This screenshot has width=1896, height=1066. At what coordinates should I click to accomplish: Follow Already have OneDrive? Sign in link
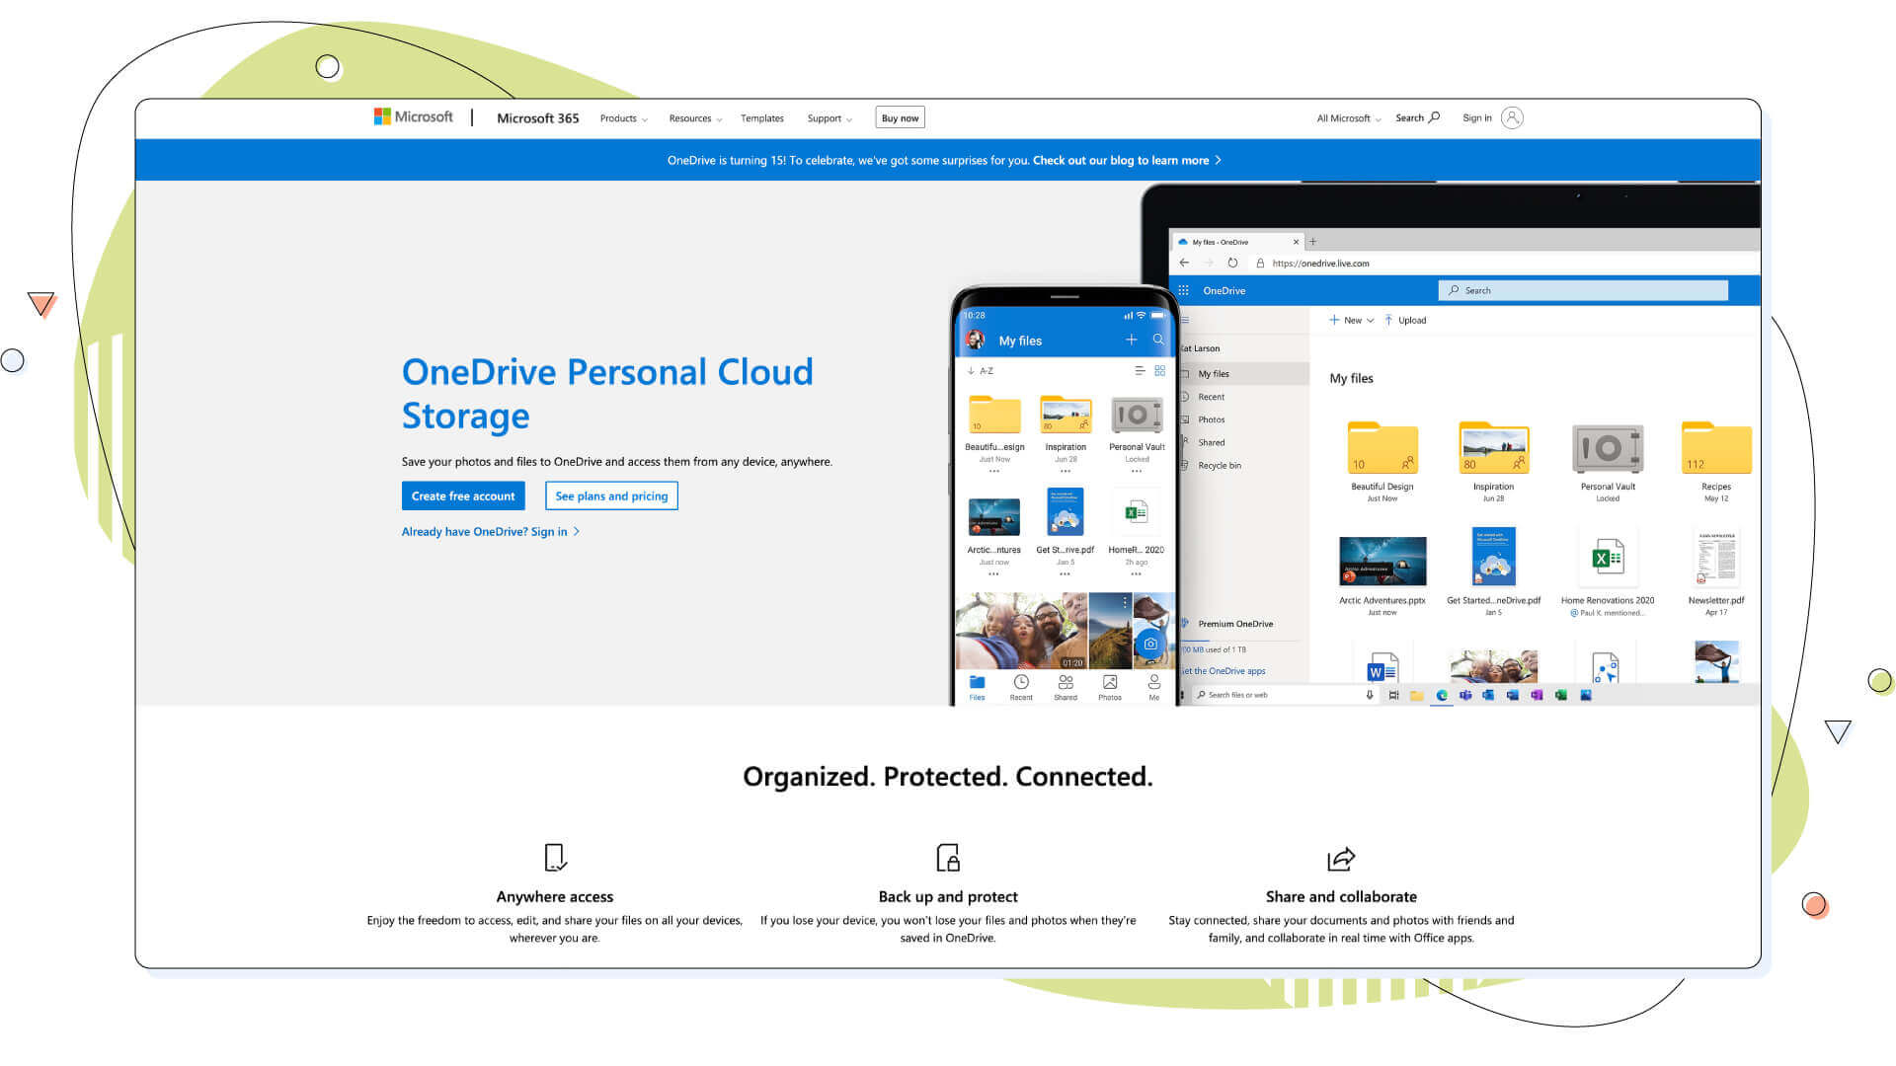point(491,531)
